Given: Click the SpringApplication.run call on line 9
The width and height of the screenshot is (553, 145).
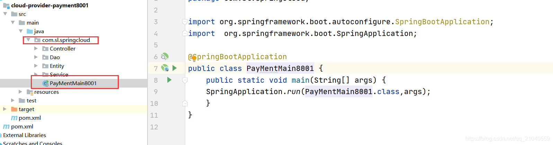Looking at the screenshot, I should pos(253,91).
